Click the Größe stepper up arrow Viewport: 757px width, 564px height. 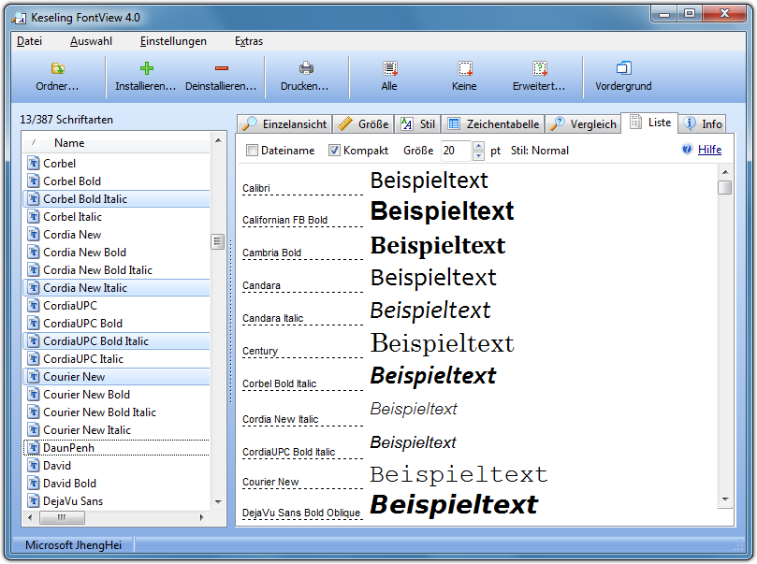477,145
